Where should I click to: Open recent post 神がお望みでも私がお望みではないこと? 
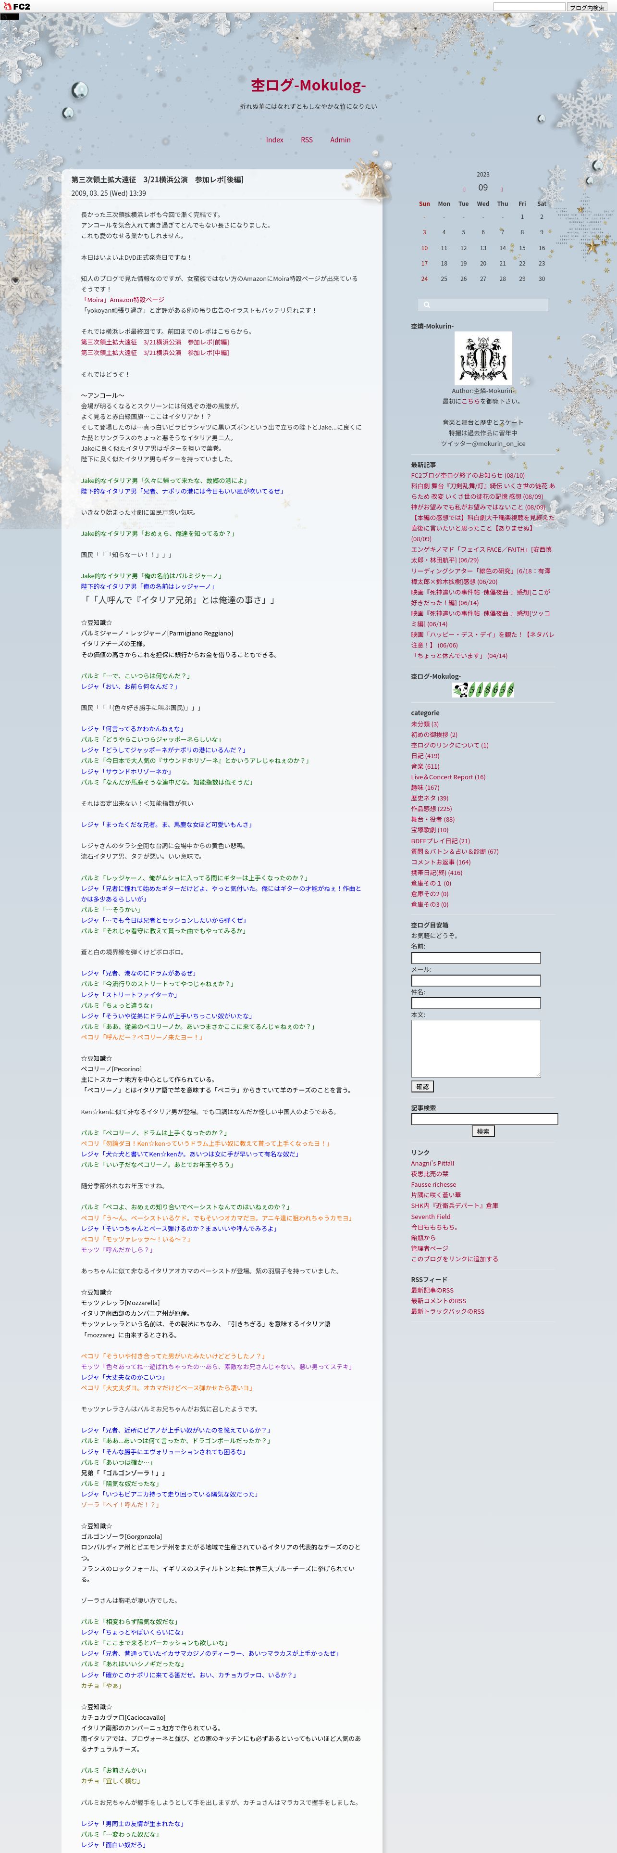click(x=478, y=507)
